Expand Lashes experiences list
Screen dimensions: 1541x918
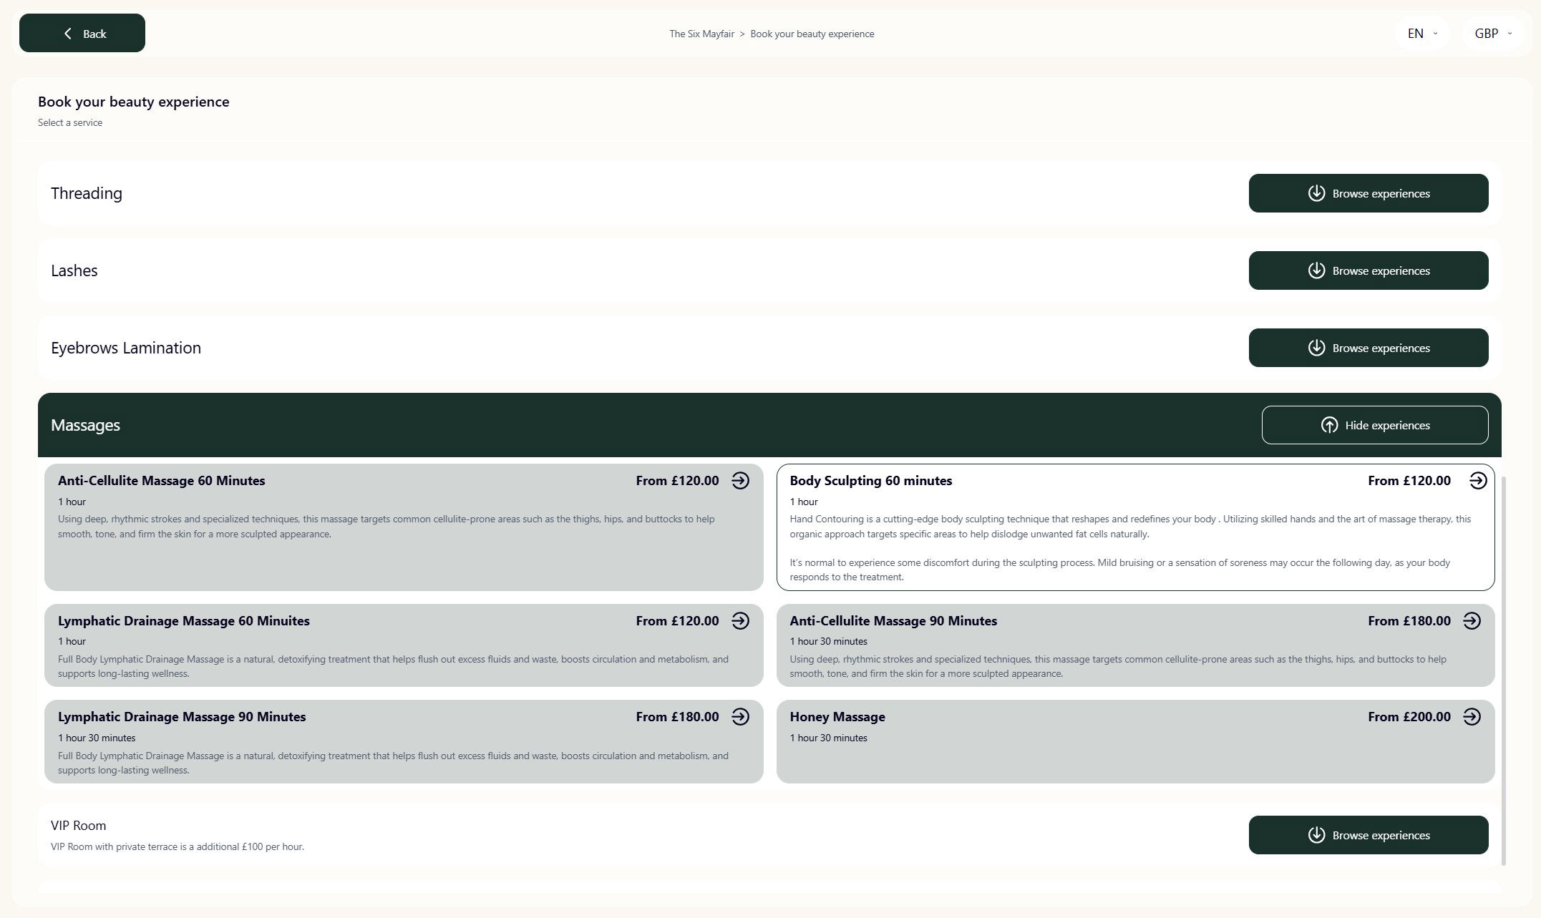coord(1368,270)
